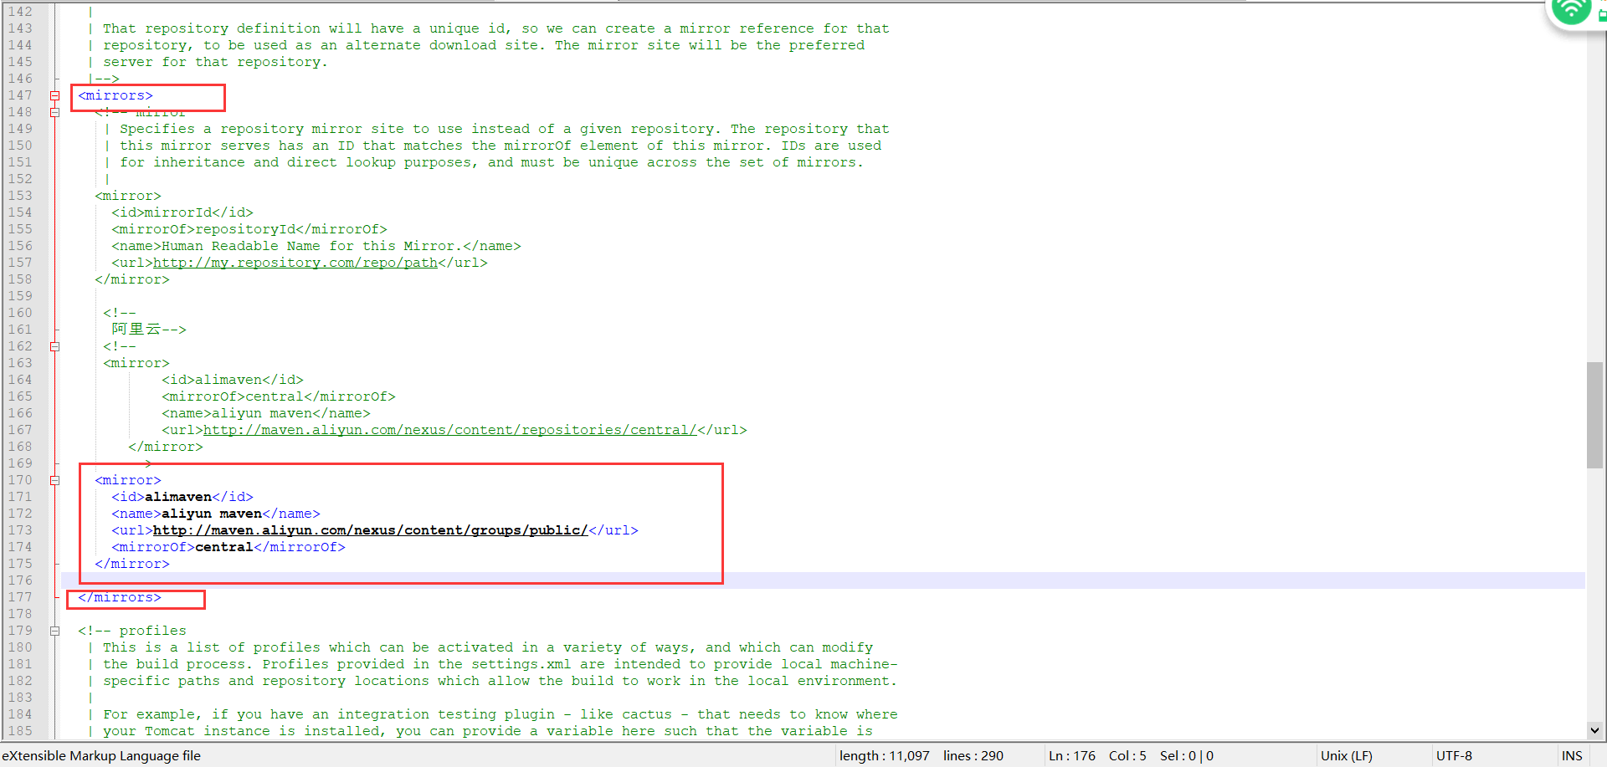
Task: Collapse the <mirrors> fold marker on line 147
Action: (x=55, y=95)
